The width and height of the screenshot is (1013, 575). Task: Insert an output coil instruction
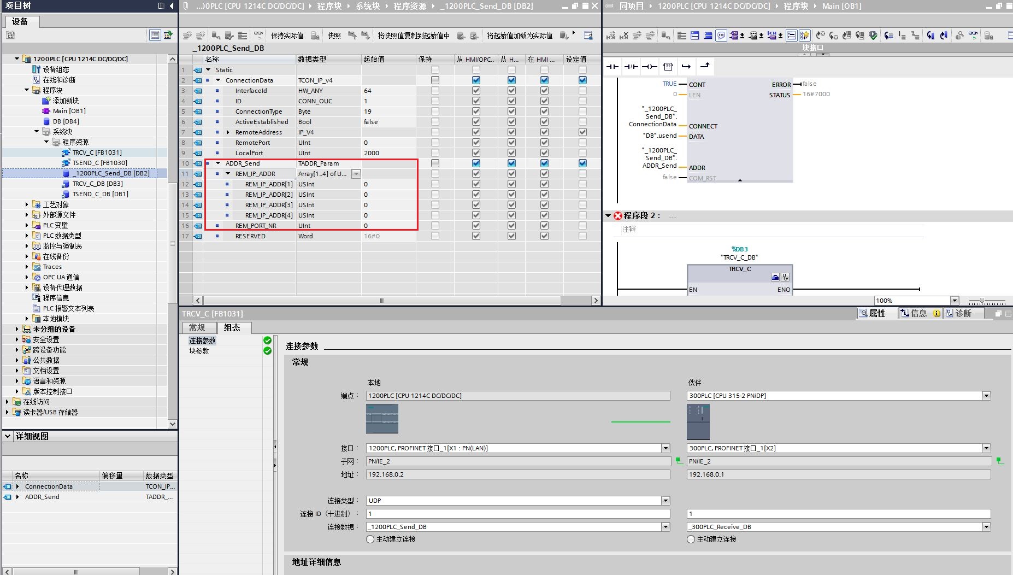point(650,67)
